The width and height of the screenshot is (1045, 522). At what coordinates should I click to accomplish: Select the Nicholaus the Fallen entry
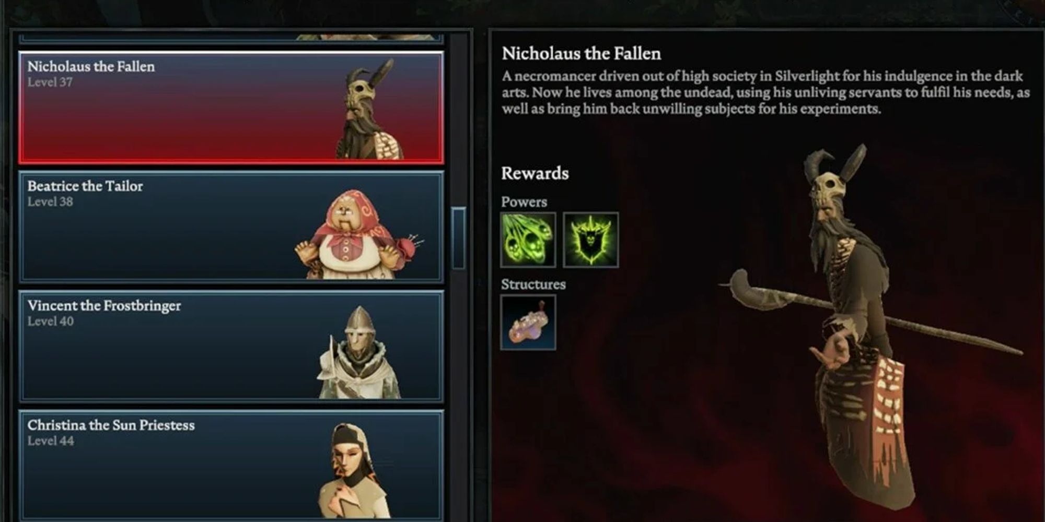tap(231, 108)
